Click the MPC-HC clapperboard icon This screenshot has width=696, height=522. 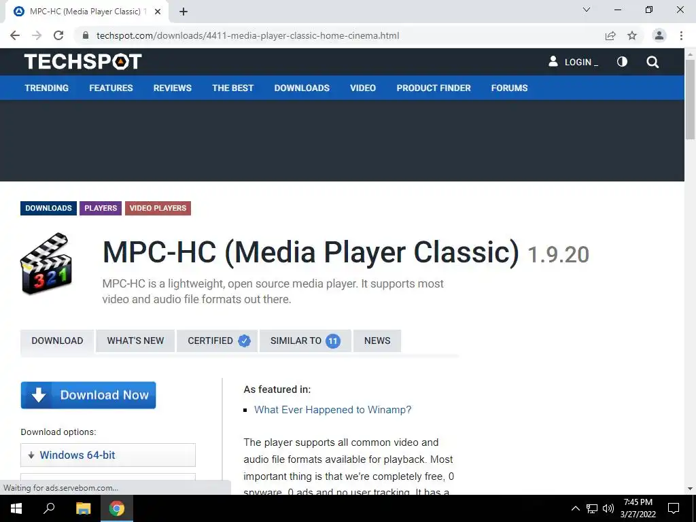46,264
